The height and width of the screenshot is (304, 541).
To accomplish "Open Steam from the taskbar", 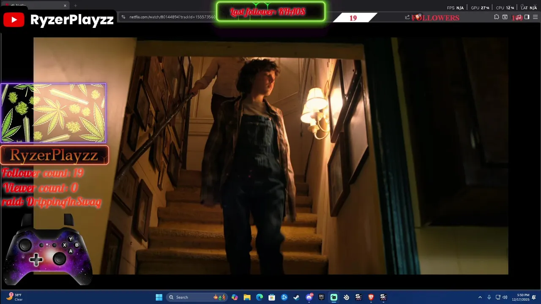I will (296, 297).
